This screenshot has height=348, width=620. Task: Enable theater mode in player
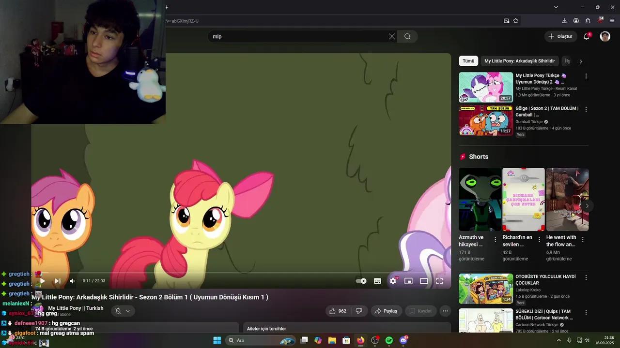(x=424, y=281)
